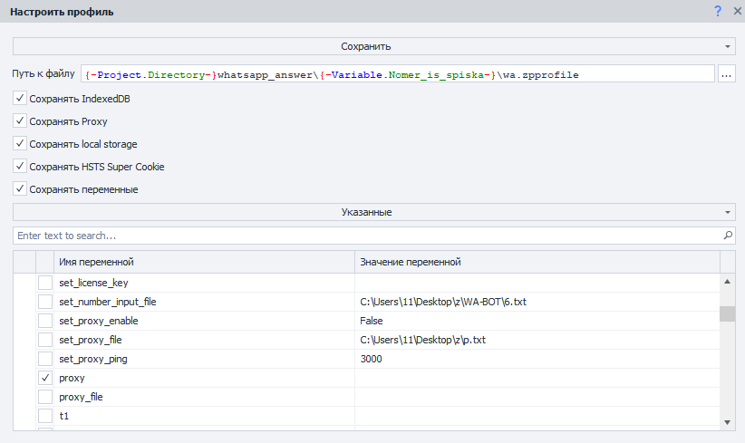Click the Значение переменной column header
This screenshot has height=443, width=745.
(537, 262)
